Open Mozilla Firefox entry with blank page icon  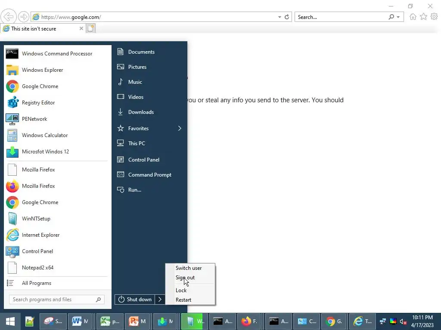pos(58,169)
